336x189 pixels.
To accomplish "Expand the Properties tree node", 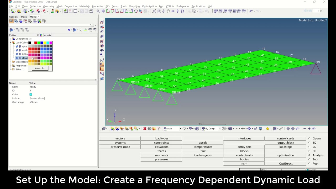I will click(10, 66).
